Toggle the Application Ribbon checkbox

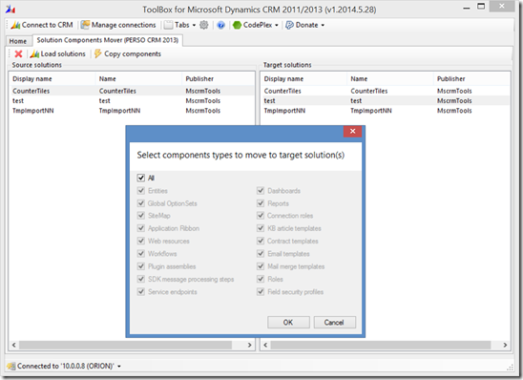140,228
